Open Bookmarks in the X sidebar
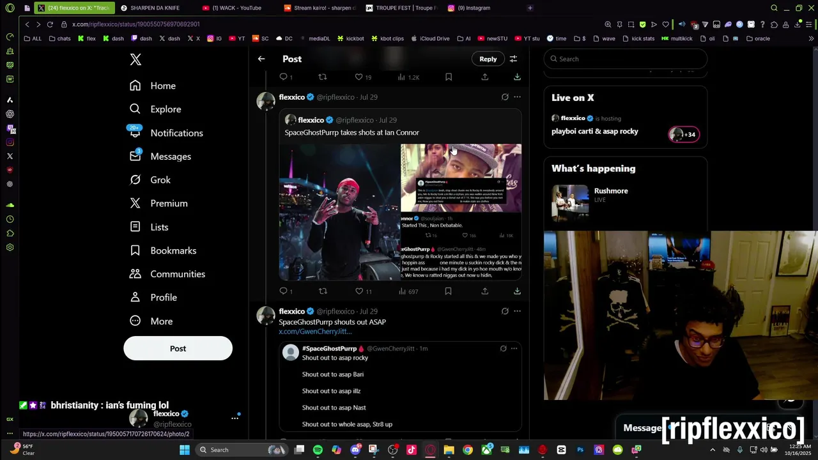The width and height of the screenshot is (818, 460). 163,250
